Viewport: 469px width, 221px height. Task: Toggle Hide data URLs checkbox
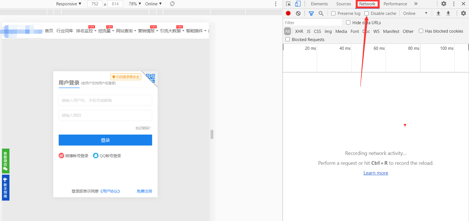348,22
